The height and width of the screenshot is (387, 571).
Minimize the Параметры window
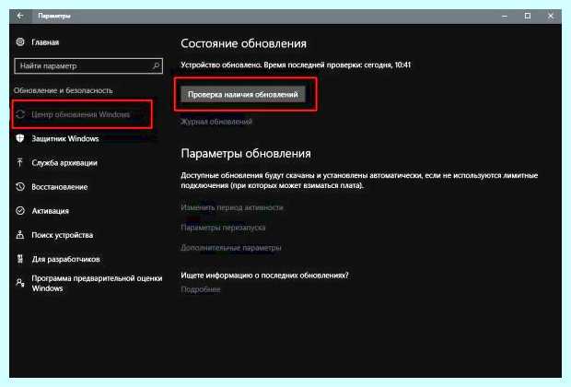click(505, 16)
